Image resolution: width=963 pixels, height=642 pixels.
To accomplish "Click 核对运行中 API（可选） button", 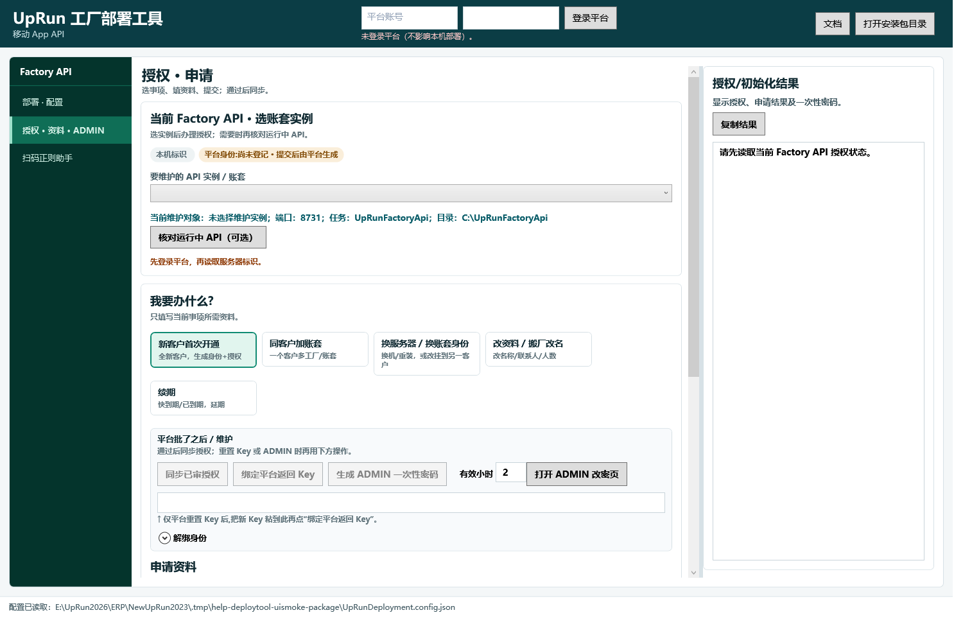I will (208, 238).
